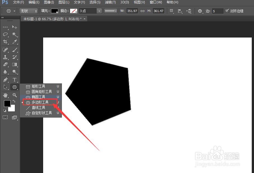
Task: Select the Dodge tool
Action: (x=15, y=72)
